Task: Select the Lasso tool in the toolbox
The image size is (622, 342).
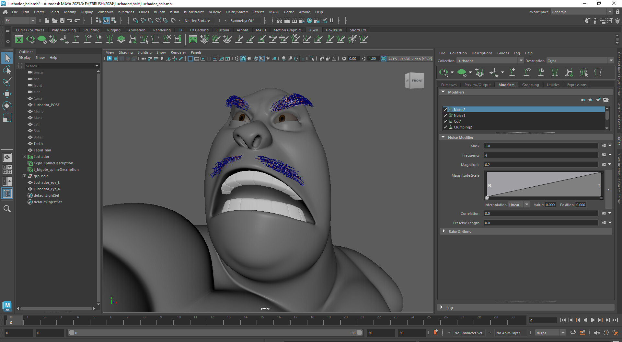Action: 7,70
